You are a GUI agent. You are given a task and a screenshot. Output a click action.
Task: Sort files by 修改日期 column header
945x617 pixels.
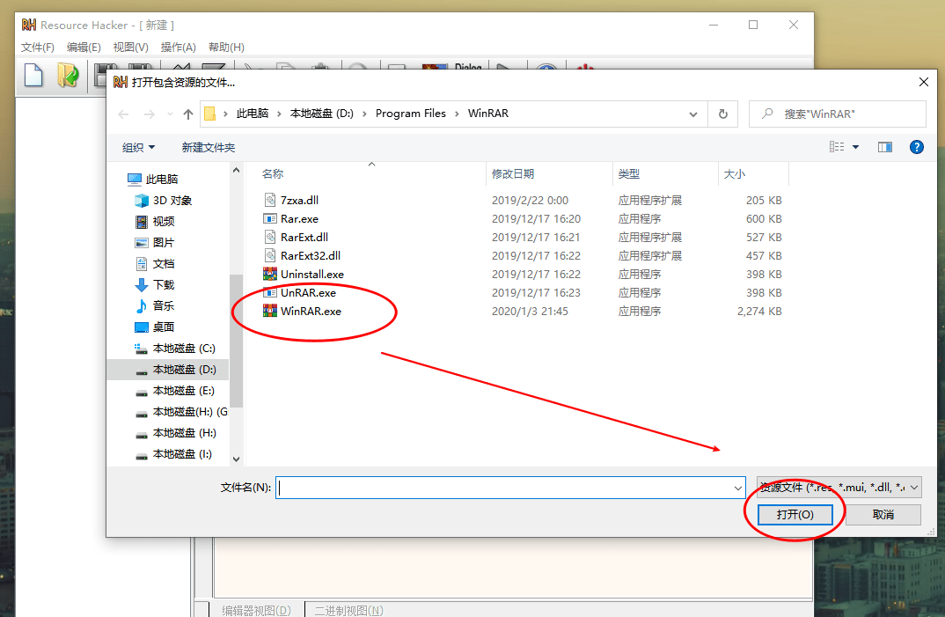click(549, 173)
